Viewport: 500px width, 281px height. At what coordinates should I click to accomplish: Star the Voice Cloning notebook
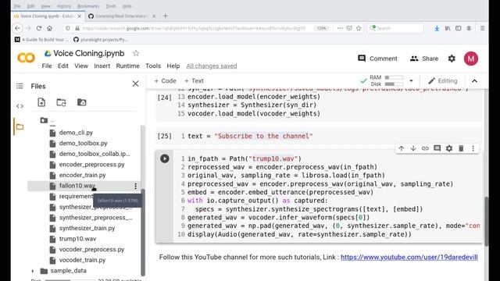point(136,53)
